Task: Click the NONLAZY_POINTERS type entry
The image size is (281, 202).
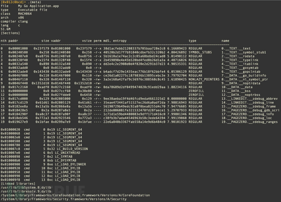Action: pyautogui.click(x=204, y=80)
